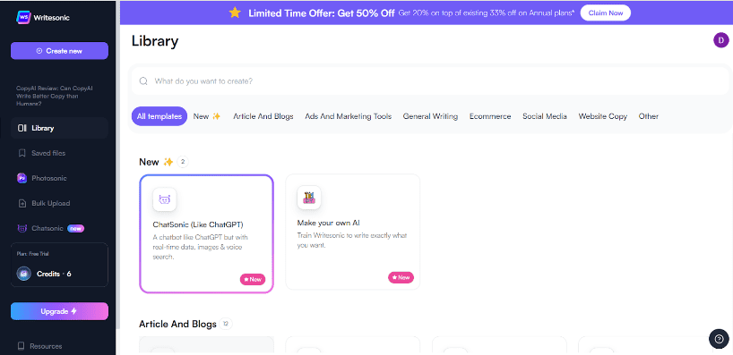733x355 pixels.
Task: Click the Make your own AI icon
Action: click(x=309, y=198)
